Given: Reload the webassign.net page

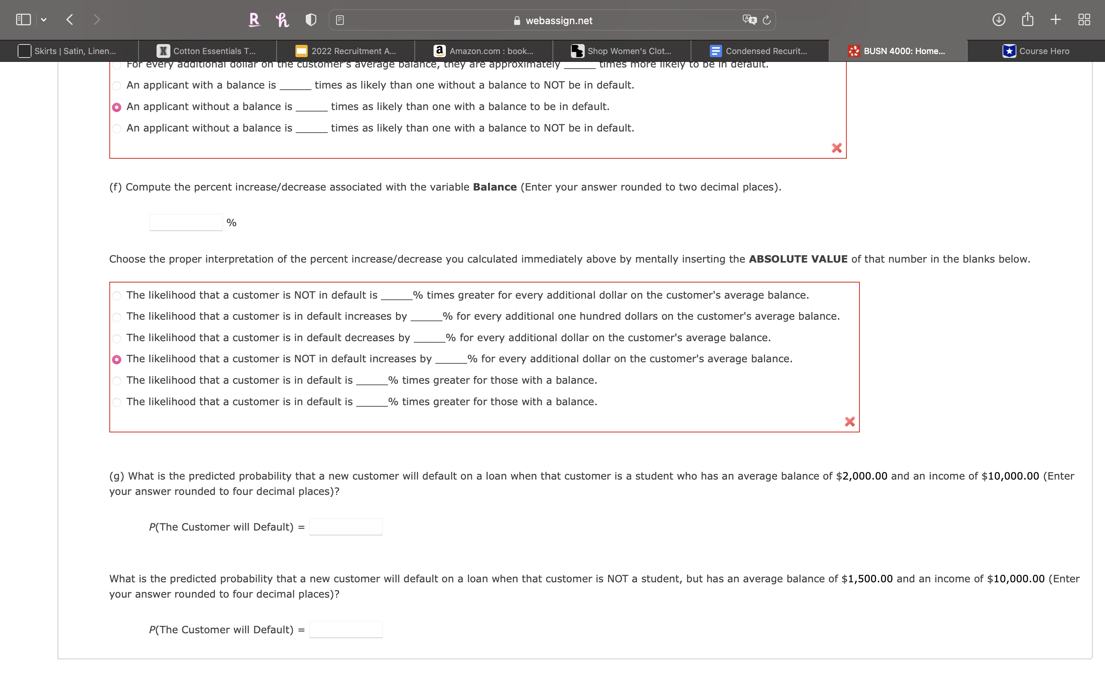Looking at the screenshot, I should [765, 20].
